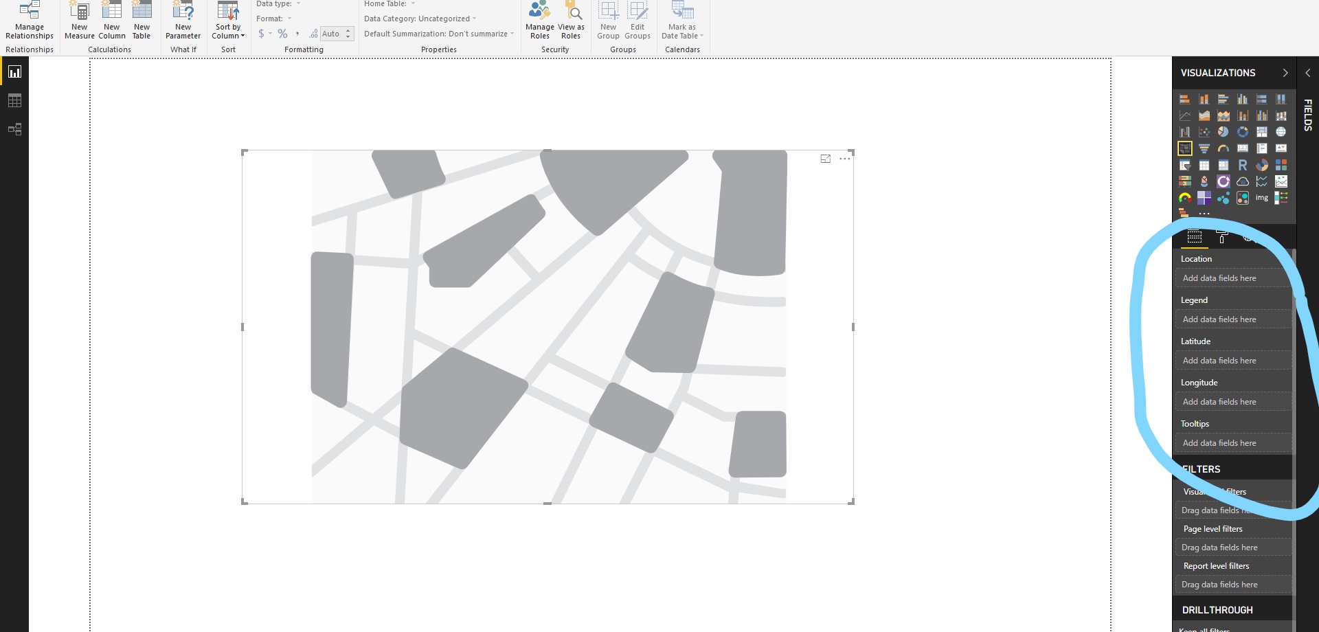Select the 100% stacked column chart visualization
The image size is (1319, 632).
[1281, 99]
